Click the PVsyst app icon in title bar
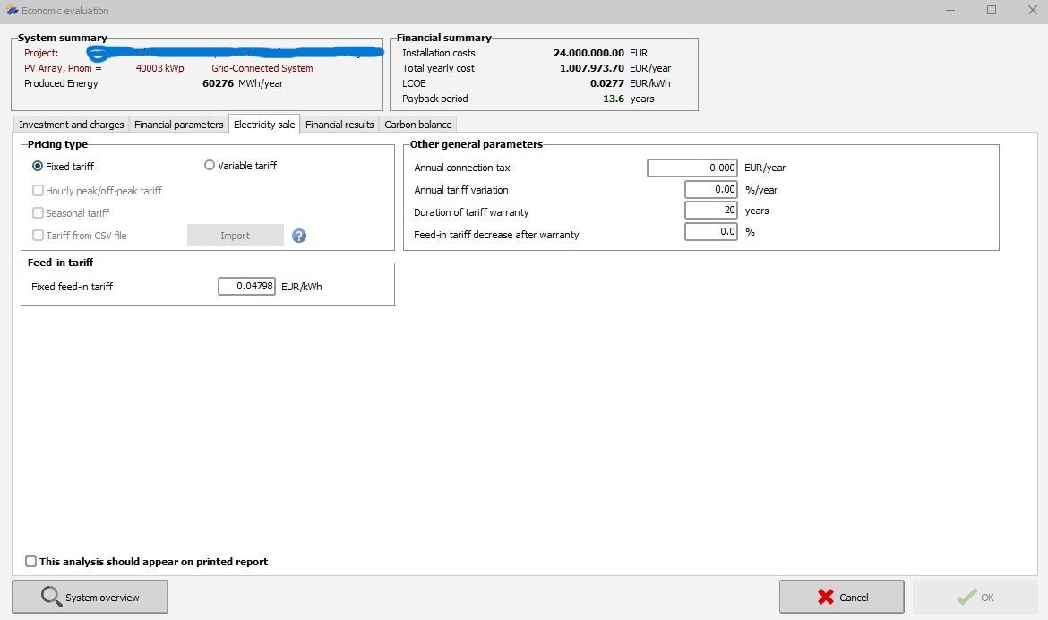Screen dimensions: 1048x620 12,11
